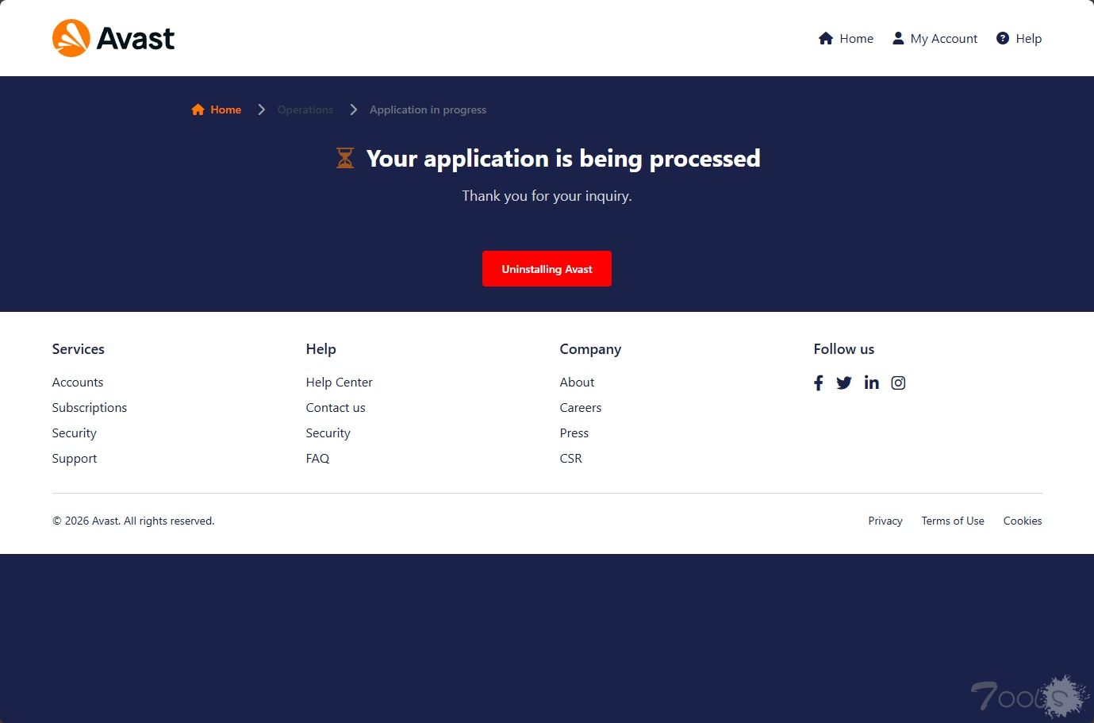The image size is (1094, 723).
Task: Open Subscriptions under Services
Action: [90, 408]
